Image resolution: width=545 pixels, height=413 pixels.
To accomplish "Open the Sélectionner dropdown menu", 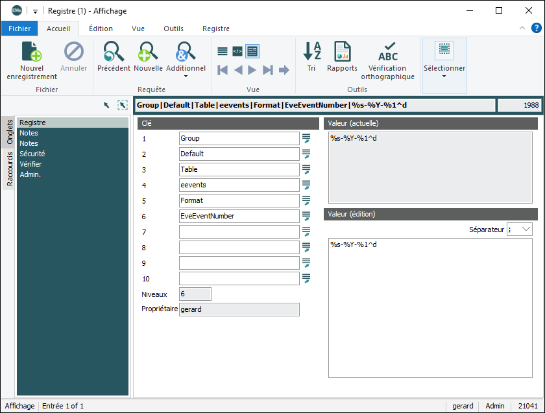I will coord(444,76).
